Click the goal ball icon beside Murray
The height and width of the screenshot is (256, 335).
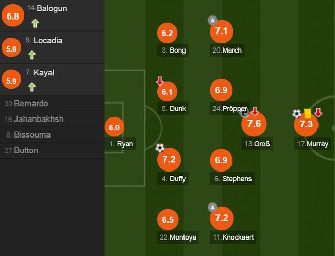(297, 114)
